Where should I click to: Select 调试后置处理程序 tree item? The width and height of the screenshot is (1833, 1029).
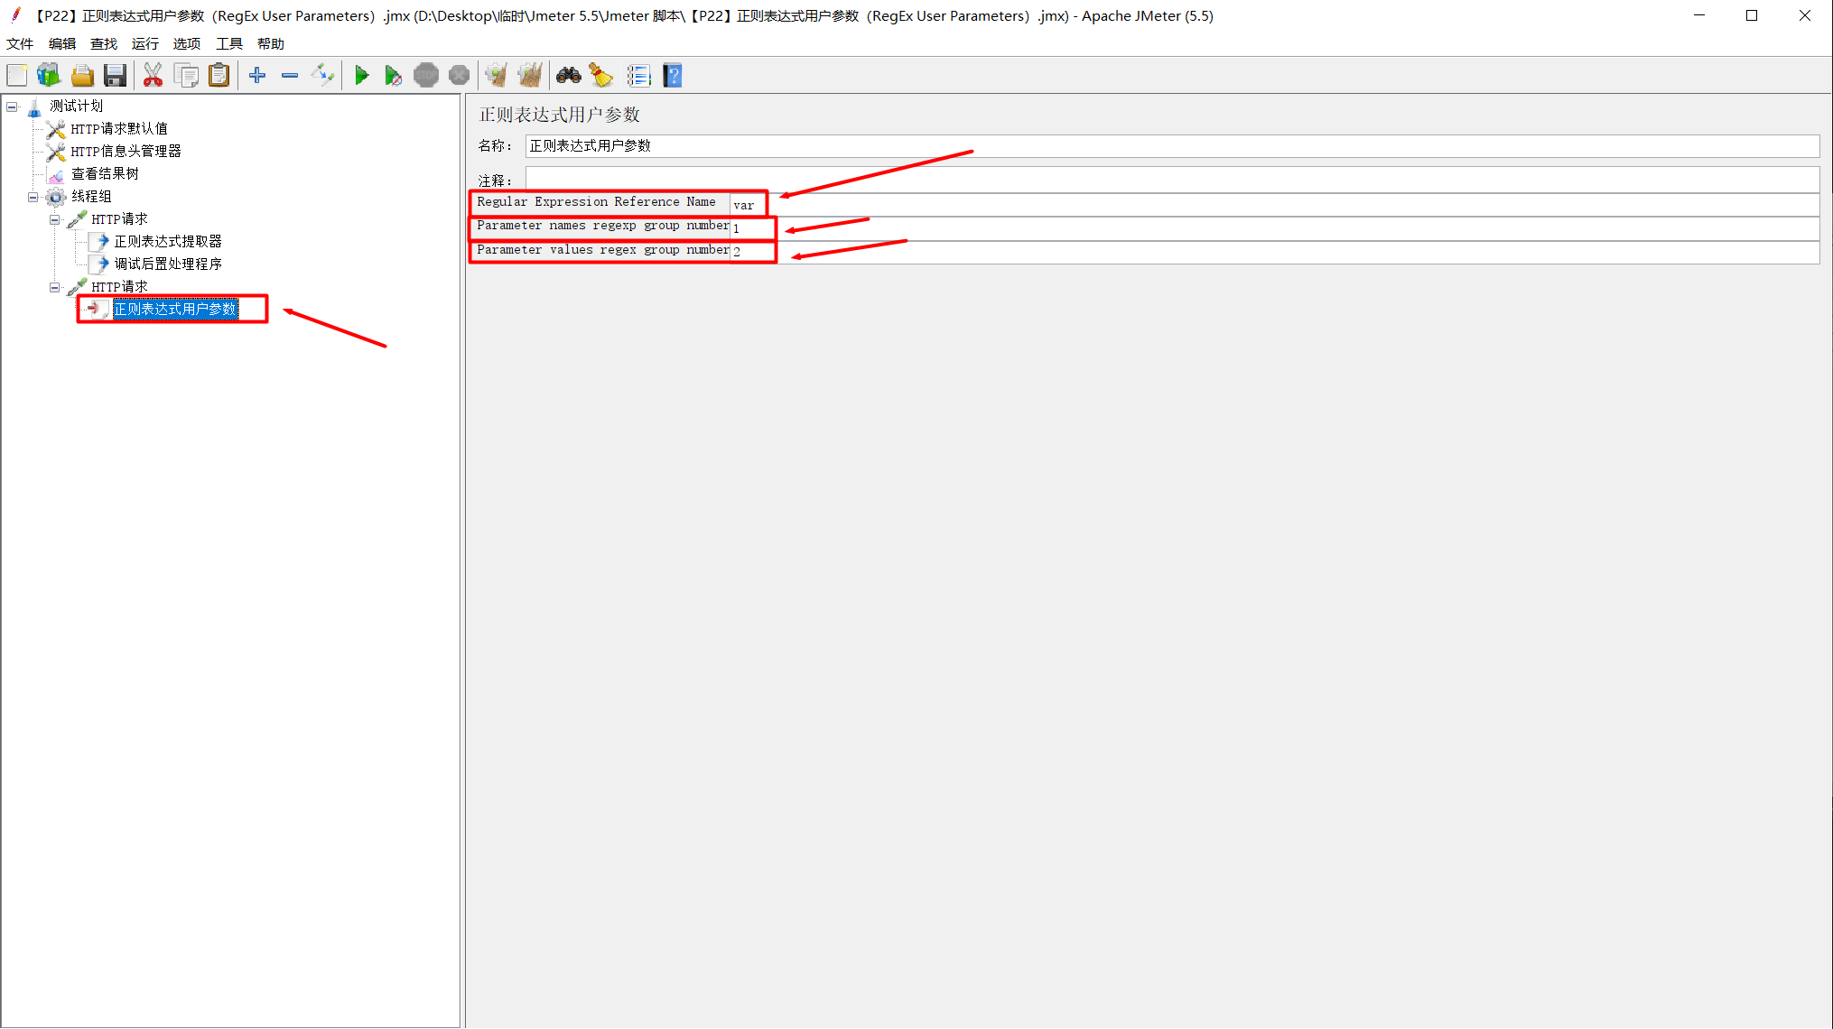[169, 263]
